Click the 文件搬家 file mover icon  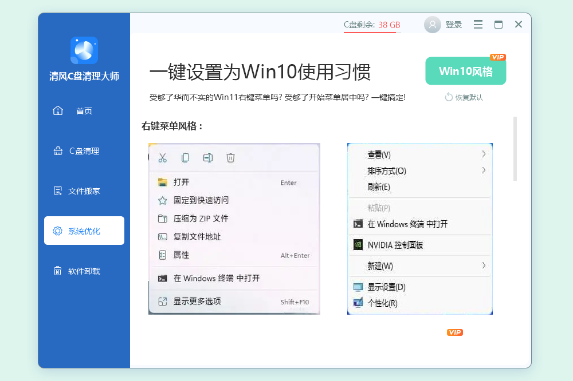[58, 191]
